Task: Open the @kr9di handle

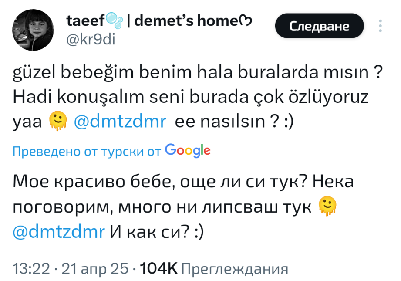Action: [90, 39]
